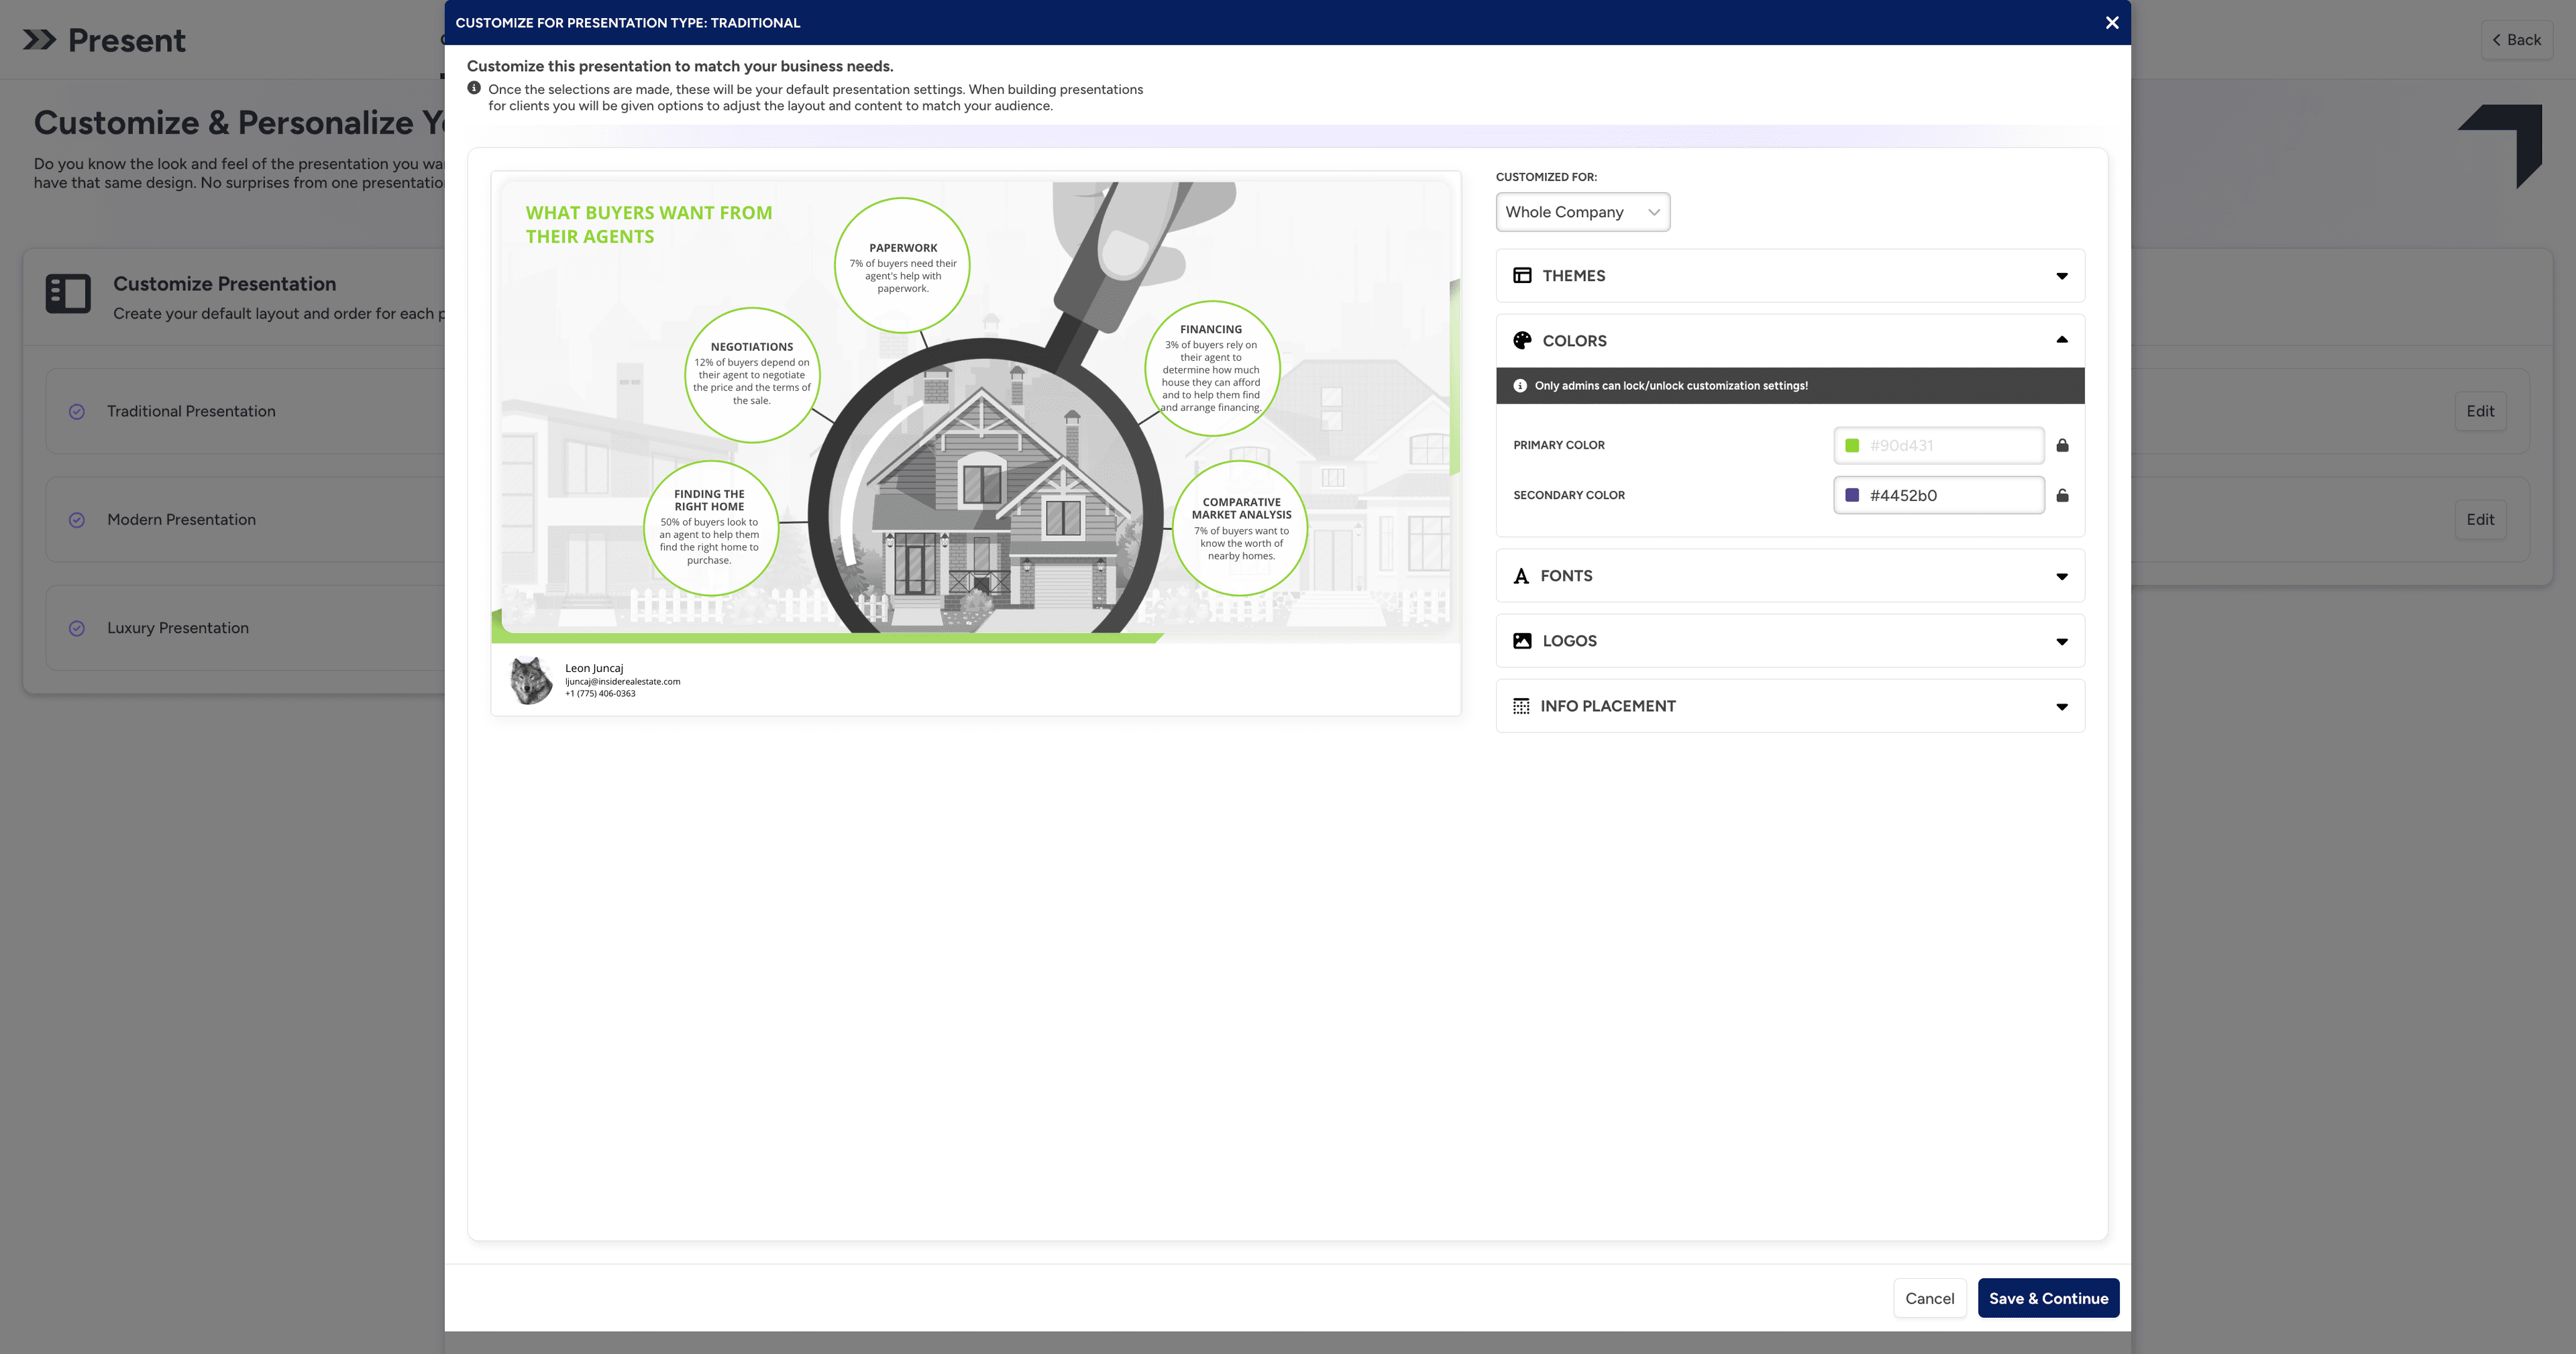The image size is (2576, 1354).
Task: Click the info icon in the admin lock notice
Action: pos(1520,385)
